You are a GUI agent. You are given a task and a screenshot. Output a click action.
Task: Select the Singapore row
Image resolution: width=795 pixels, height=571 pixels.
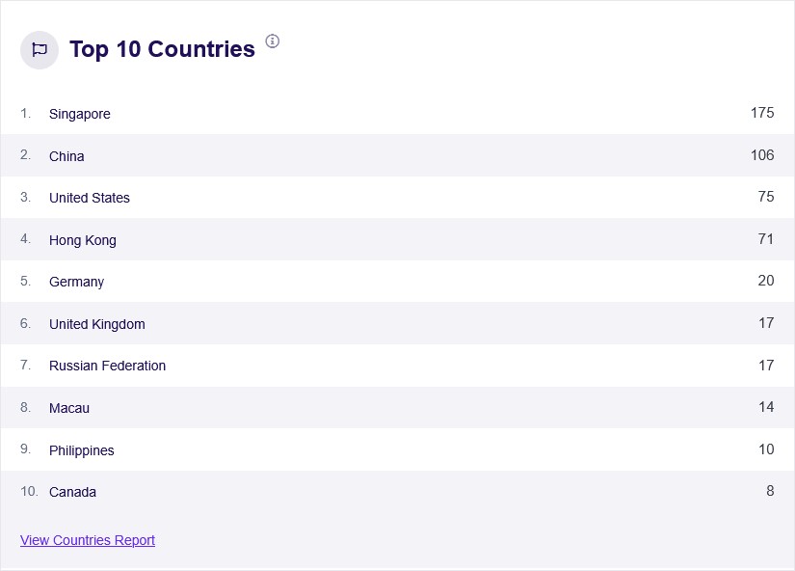pos(80,114)
